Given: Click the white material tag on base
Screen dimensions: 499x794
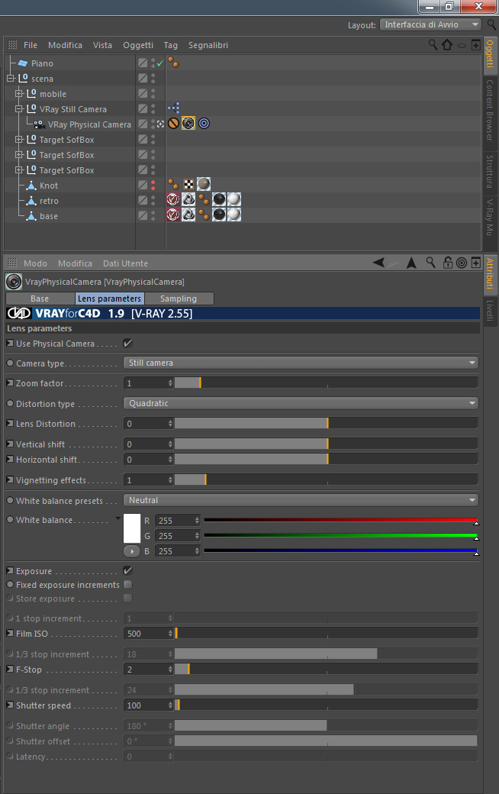Looking at the screenshot, I should [x=233, y=215].
